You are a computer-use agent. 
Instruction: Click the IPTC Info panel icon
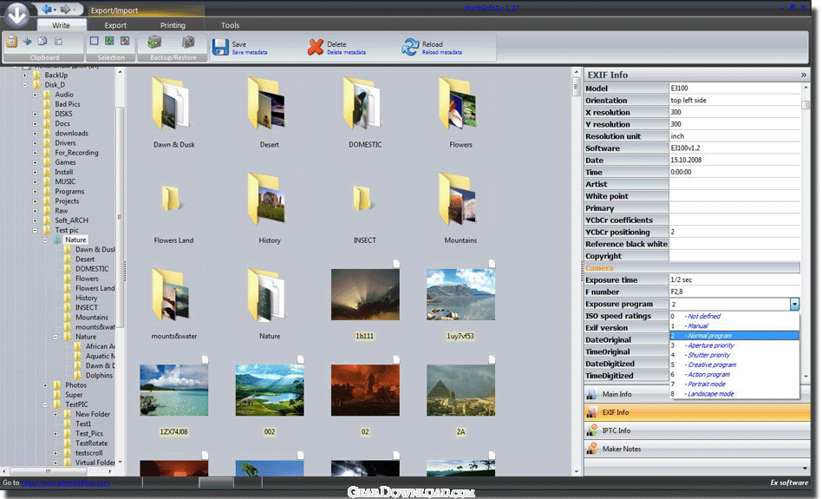click(x=592, y=430)
